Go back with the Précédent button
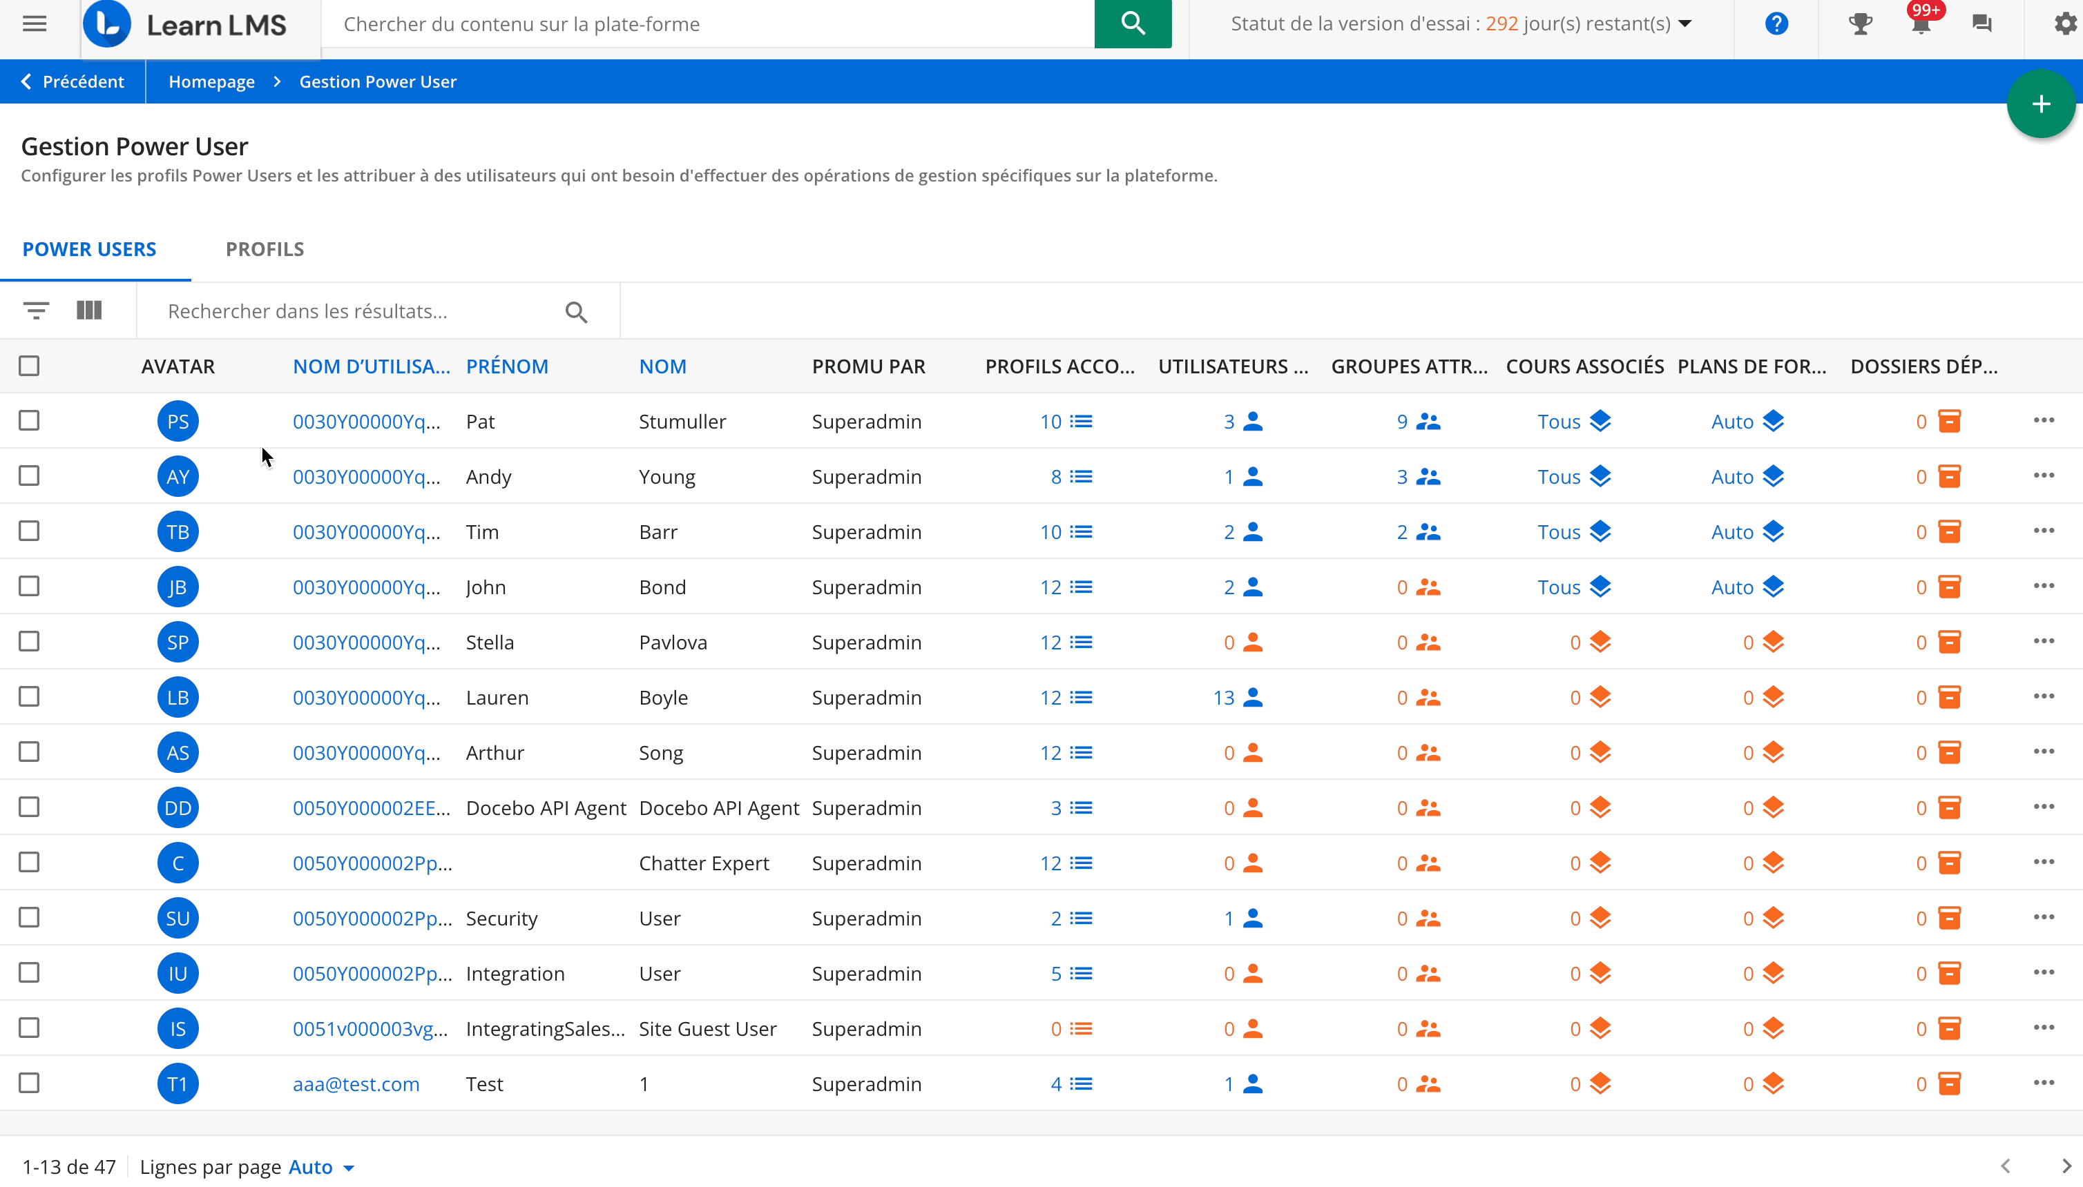The width and height of the screenshot is (2083, 1187). [x=73, y=81]
